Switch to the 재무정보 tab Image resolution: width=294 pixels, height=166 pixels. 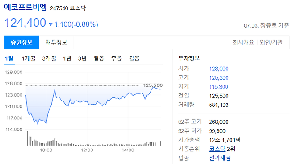click(56, 42)
